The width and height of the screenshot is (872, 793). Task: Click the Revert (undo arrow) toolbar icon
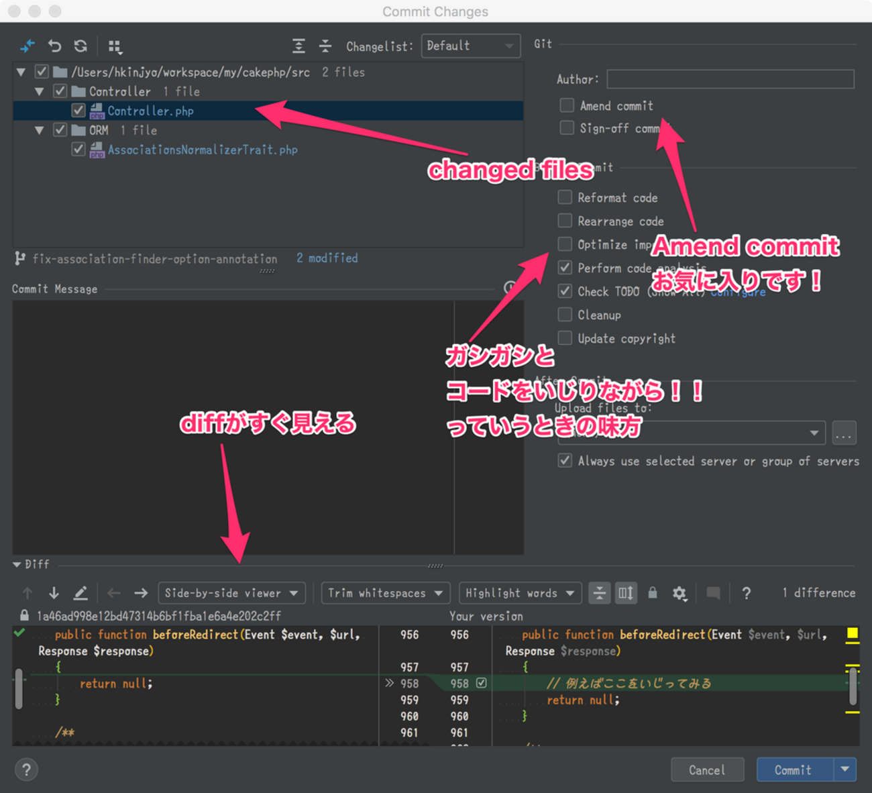pos(54,46)
